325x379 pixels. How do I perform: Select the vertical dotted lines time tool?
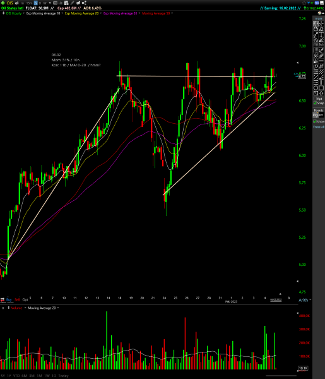316,50
